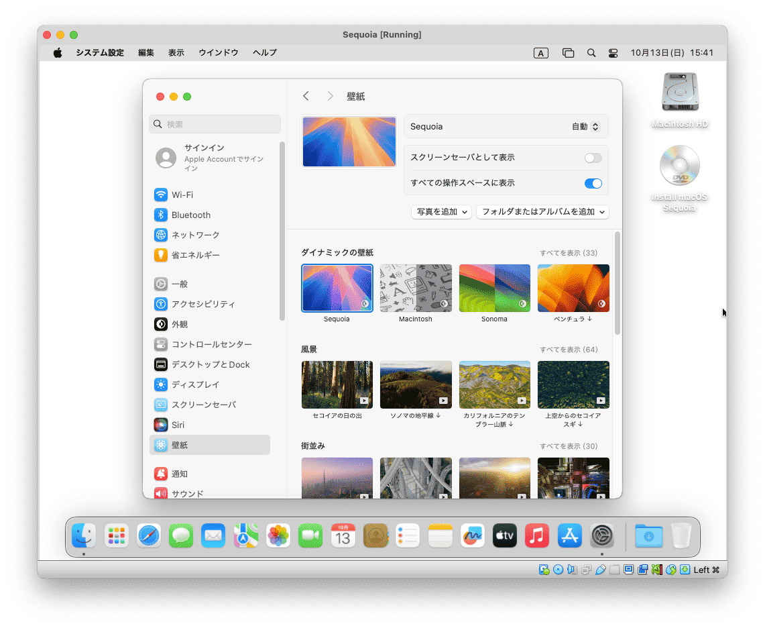Open Trash in the Dock

pyautogui.click(x=681, y=535)
